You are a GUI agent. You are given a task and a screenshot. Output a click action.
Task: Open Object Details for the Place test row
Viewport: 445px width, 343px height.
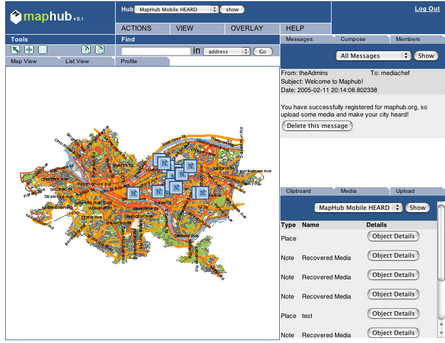click(x=393, y=313)
